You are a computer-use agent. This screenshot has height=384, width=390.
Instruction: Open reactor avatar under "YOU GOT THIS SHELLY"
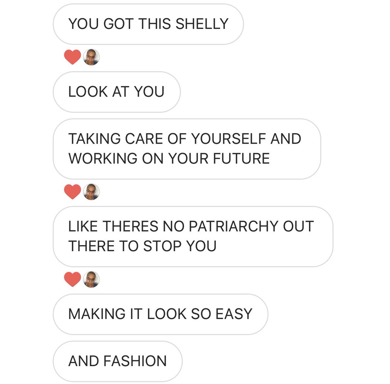point(91,57)
